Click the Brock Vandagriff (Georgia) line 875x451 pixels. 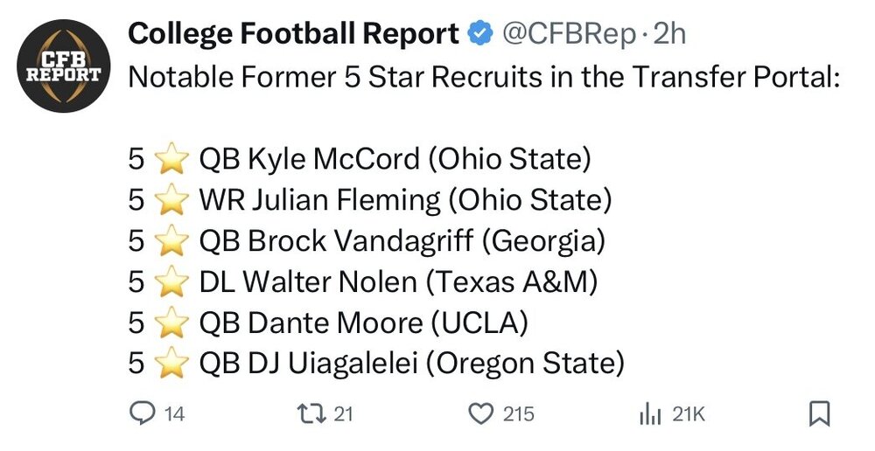point(367,241)
